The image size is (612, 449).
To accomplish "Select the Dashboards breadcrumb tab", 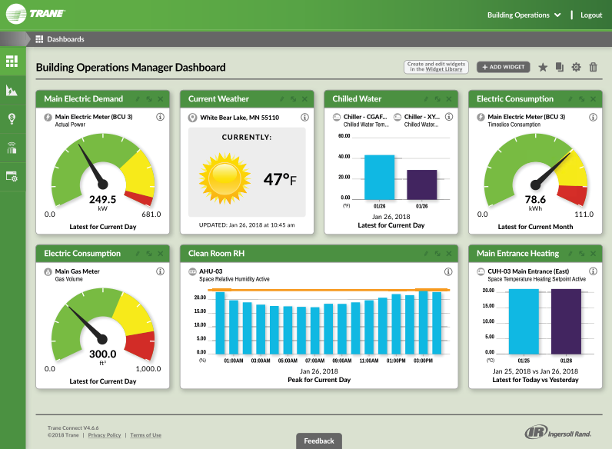I will [x=65, y=39].
